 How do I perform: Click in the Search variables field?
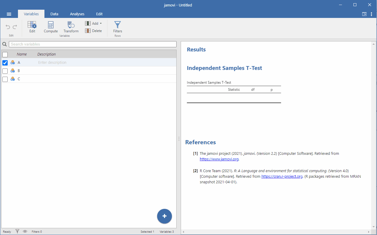[x=93, y=44]
